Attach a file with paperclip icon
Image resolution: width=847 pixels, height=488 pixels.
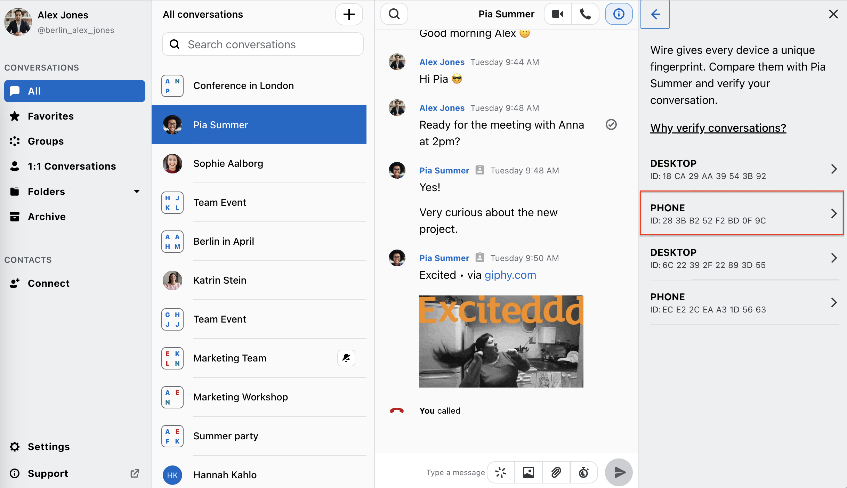pos(556,472)
